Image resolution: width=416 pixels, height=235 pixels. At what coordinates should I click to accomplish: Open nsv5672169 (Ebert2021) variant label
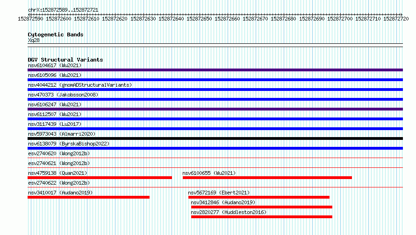pos(219,193)
